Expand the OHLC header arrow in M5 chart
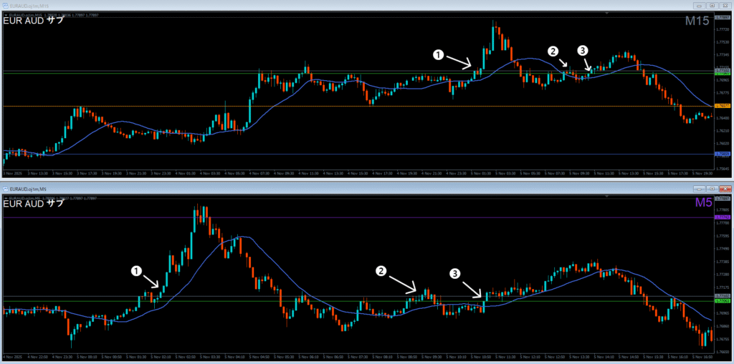 [5, 199]
